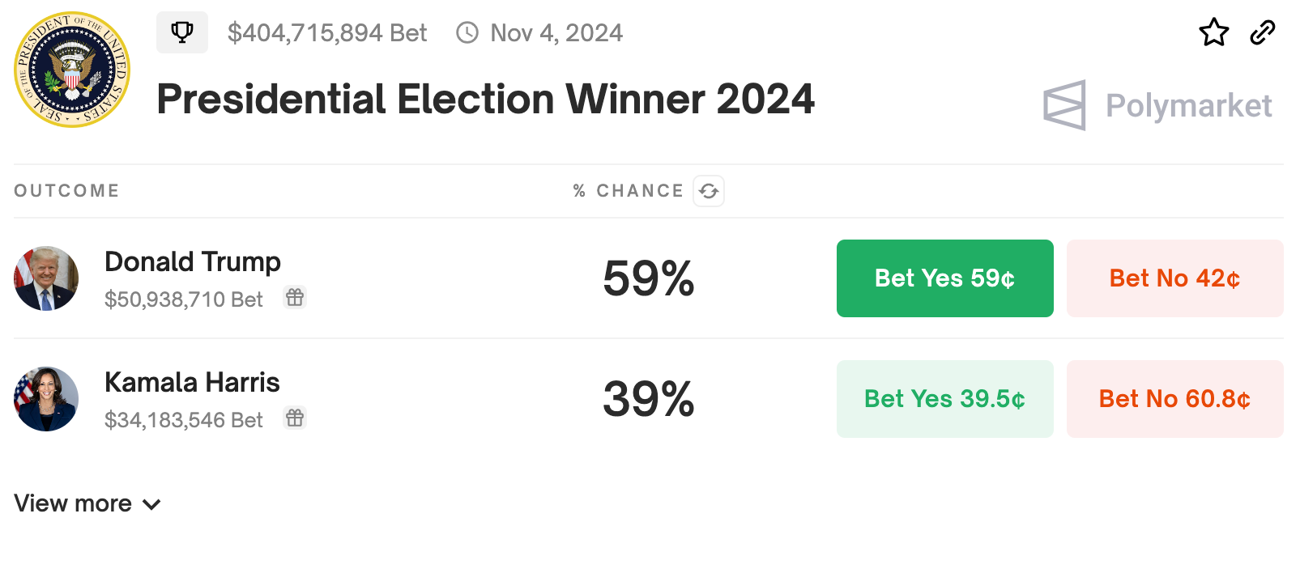The width and height of the screenshot is (1300, 573).
Task: Select Bet Yes 39.5¢ for Harris
Action: [x=944, y=399]
